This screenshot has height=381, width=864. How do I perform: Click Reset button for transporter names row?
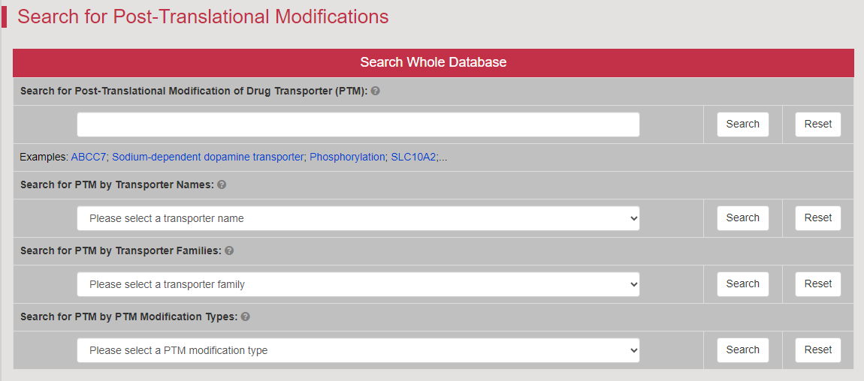pyautogui.click(x=817, y=218)
